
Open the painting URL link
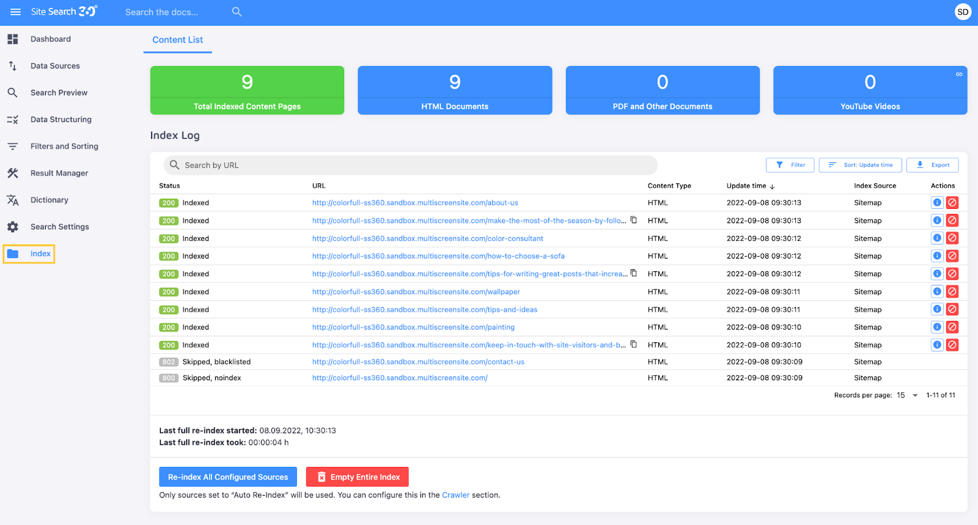pos(413,327)
